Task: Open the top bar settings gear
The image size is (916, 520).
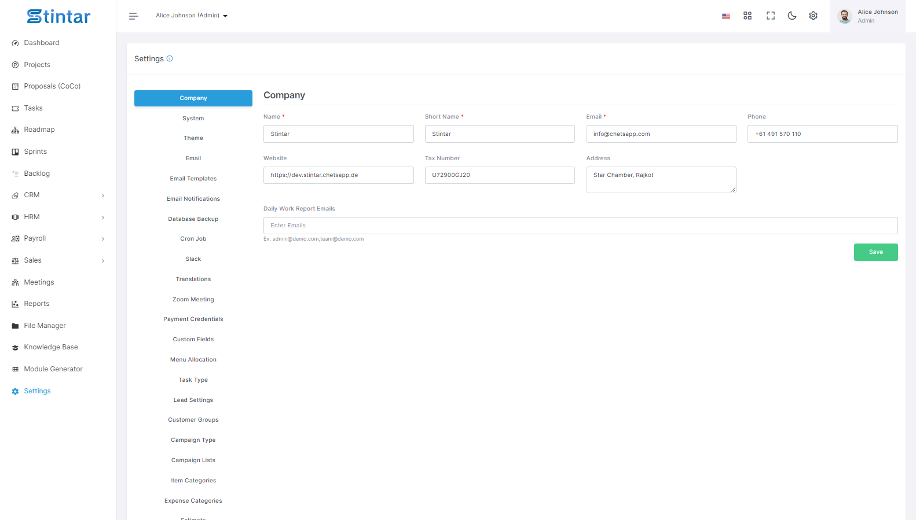Action: [813, 16]
